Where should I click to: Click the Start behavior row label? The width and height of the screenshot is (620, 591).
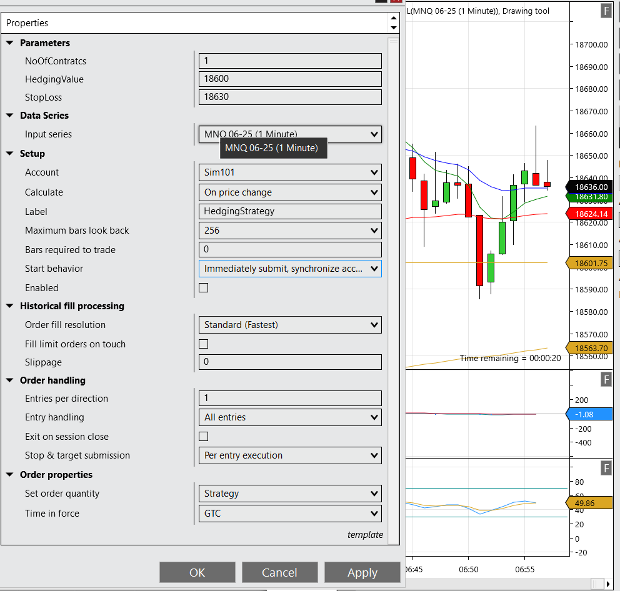tap(54, 269)
